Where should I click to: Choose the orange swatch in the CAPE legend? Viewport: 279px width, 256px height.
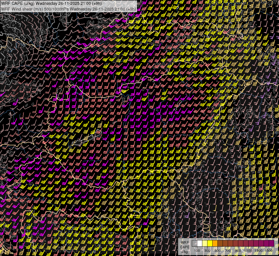click(x=215, y=243)
